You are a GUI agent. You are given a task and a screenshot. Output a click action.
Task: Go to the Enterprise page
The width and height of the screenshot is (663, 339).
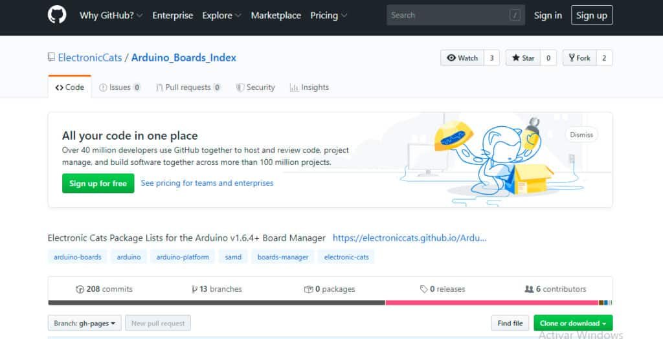[172, 16]
